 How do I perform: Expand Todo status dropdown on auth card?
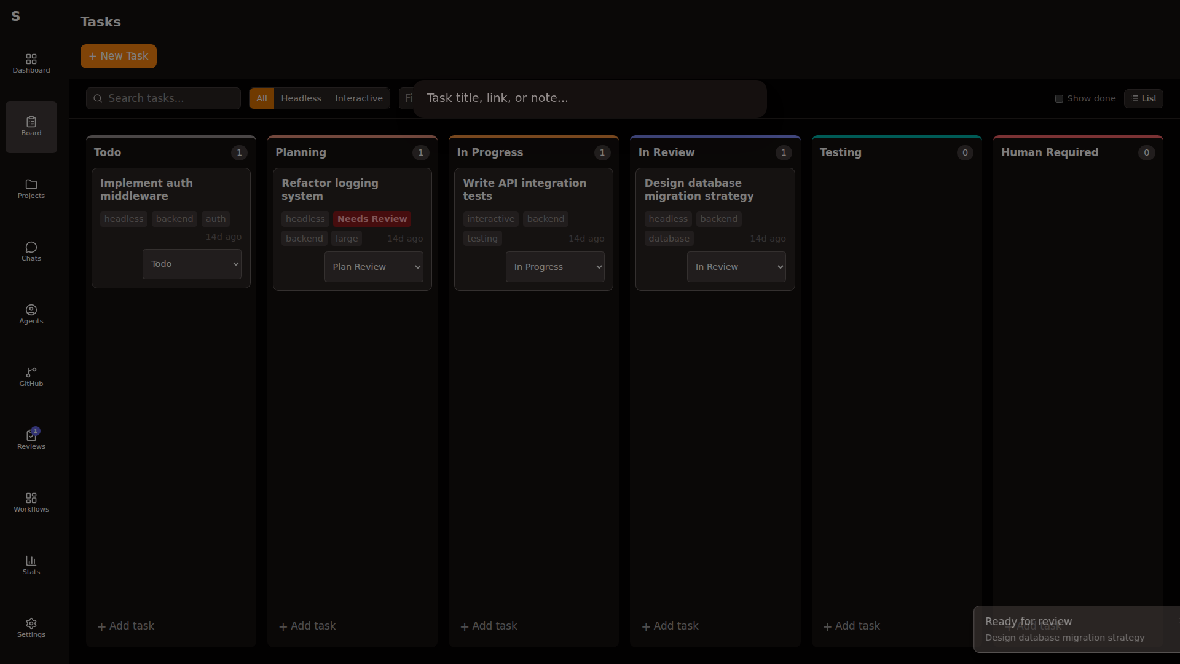point(192,264)
